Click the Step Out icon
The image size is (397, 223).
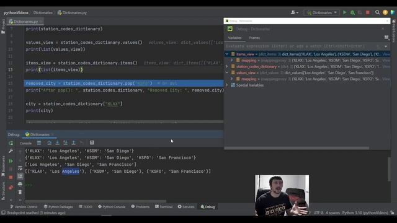coord(74,143)
